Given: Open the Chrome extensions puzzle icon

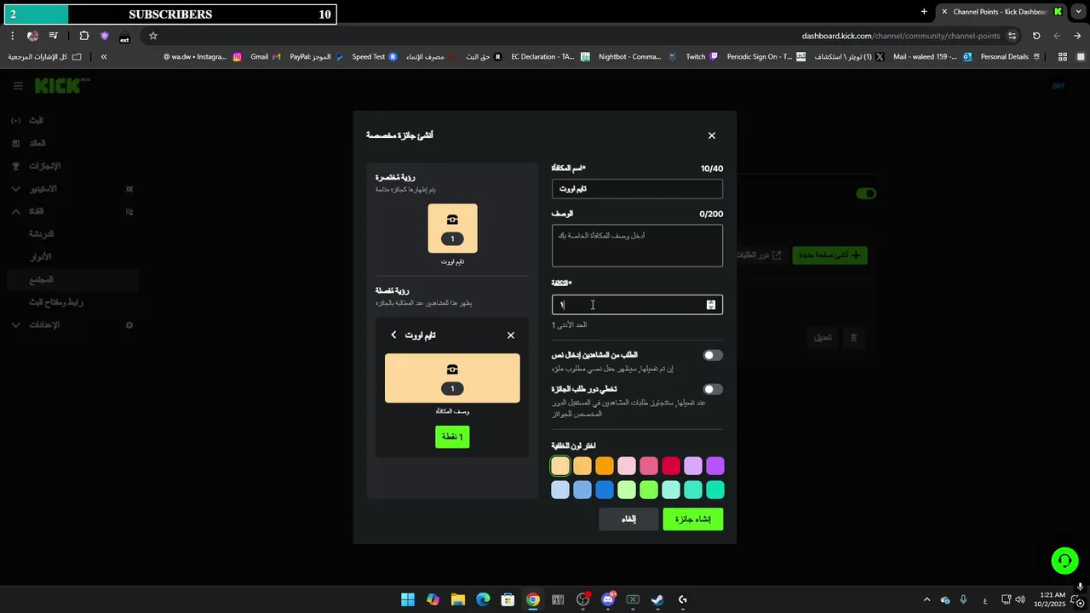Looking at the screenshot, I should 83,36.
